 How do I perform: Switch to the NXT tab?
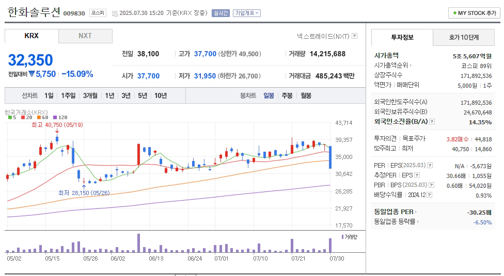pos(85,36)
